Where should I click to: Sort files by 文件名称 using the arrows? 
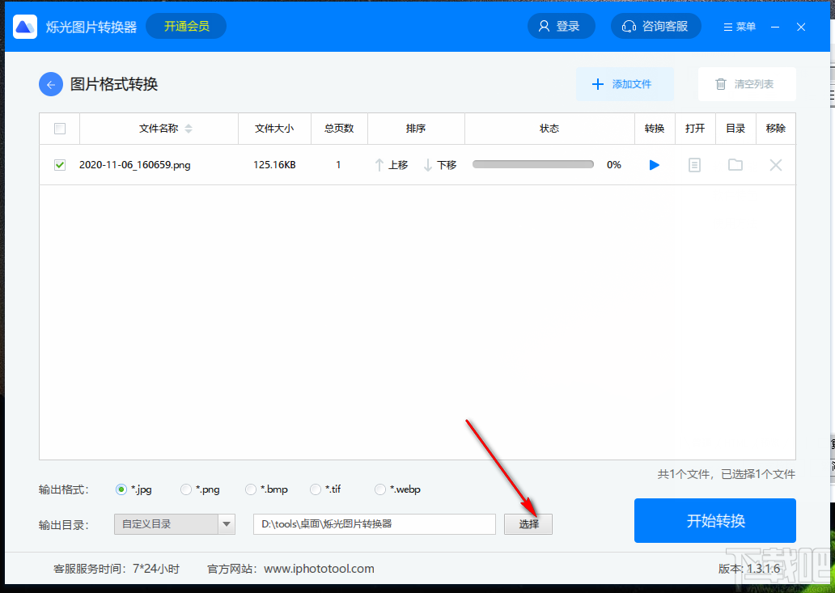tap(189, 128)
